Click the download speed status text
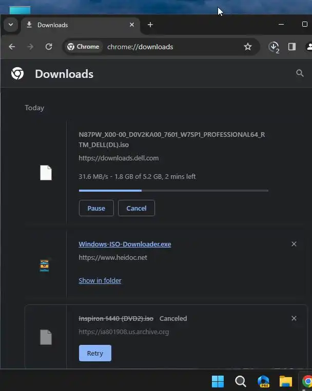 (137, 177)
